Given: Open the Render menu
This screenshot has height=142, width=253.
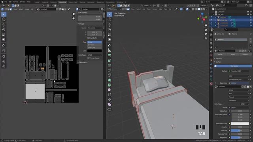Looking at the screenshot, I should 16,2.
